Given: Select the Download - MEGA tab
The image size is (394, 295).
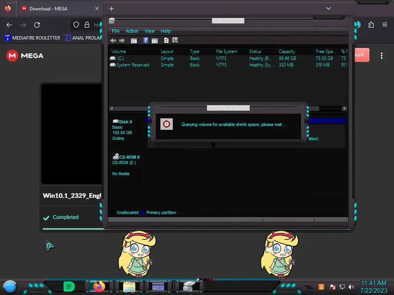Looking at the screenshot, I should tap(60, 8).
